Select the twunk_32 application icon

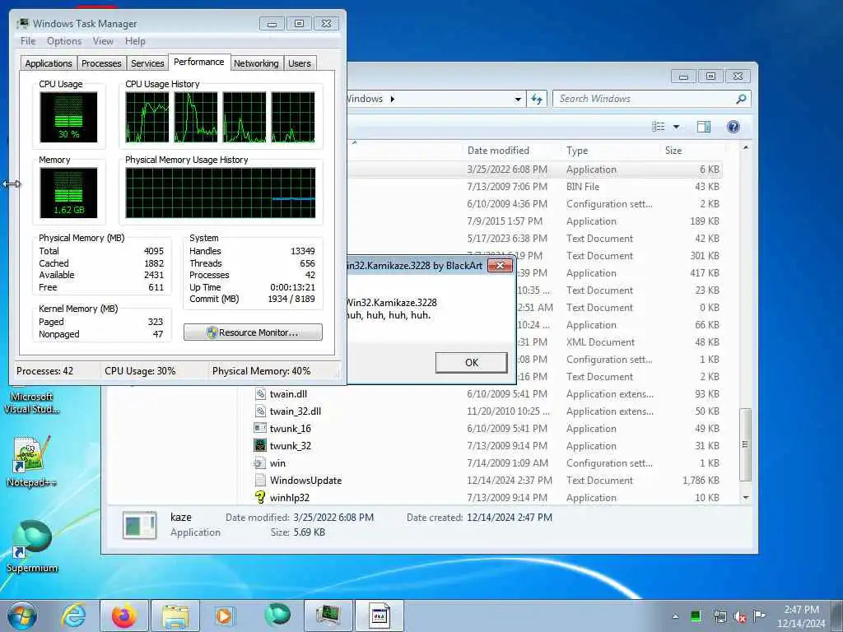(260, 445)
